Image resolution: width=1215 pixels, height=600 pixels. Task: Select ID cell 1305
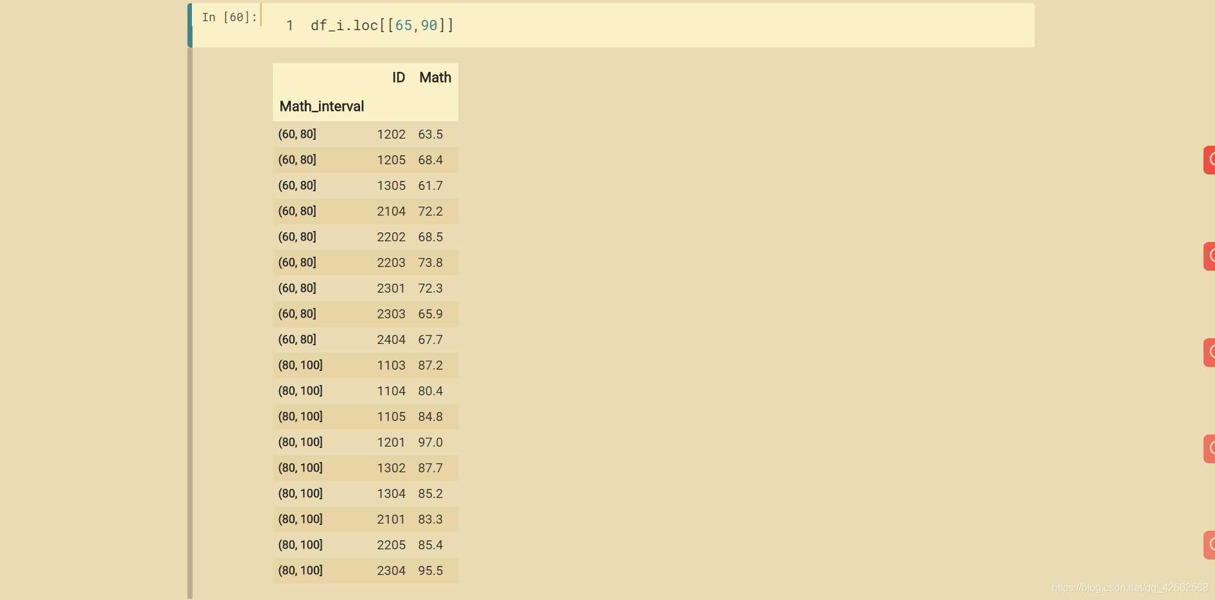[x=391, y=185]
